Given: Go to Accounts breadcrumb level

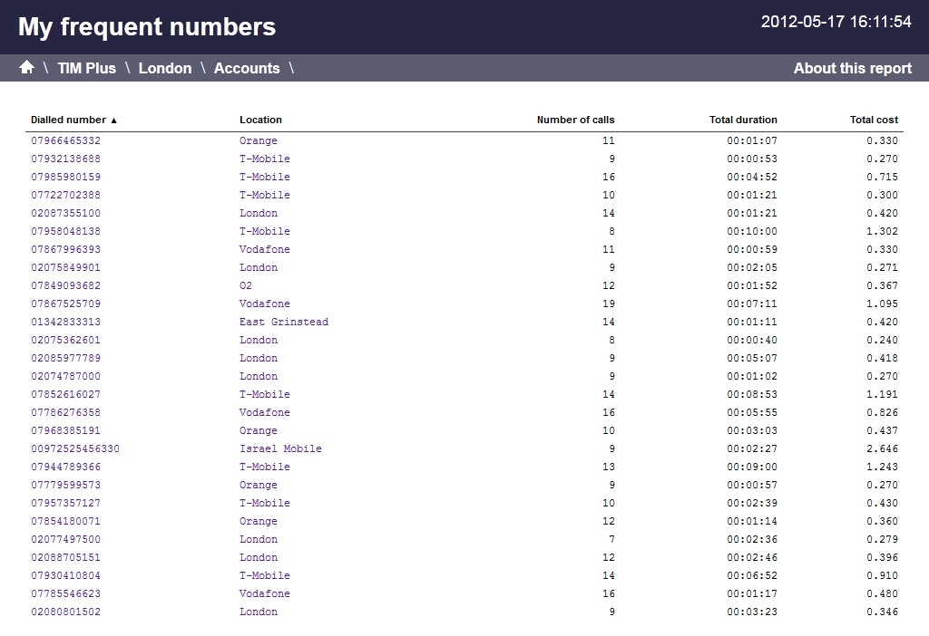Looking at the screenshot, I should pyautogui.click(x=247, y=68).
